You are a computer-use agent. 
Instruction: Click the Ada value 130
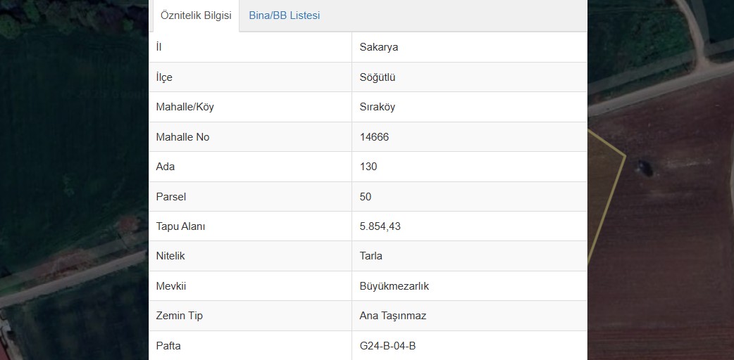tap(368, 167)
